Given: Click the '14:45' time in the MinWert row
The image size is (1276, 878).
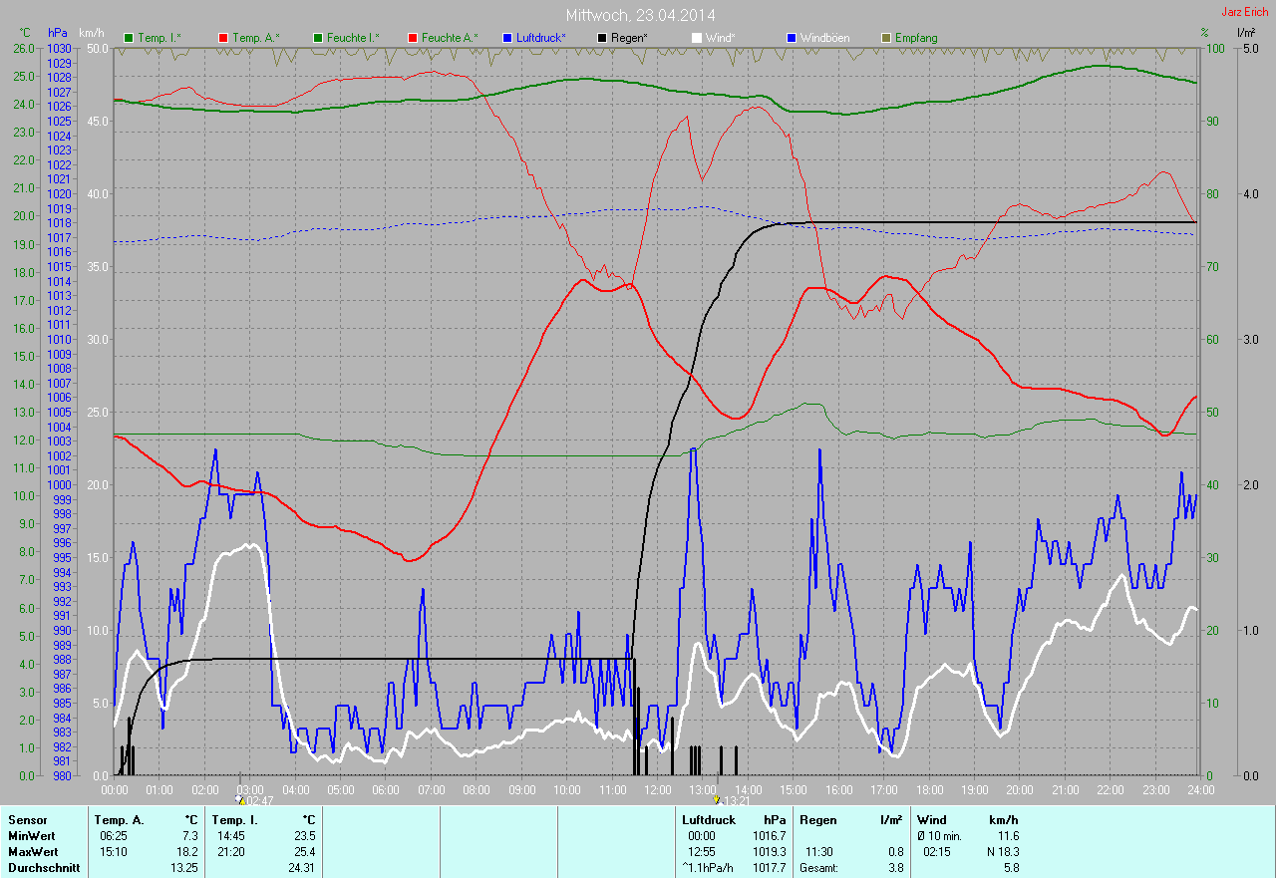Looking at the screenshot, I should 232,836.
